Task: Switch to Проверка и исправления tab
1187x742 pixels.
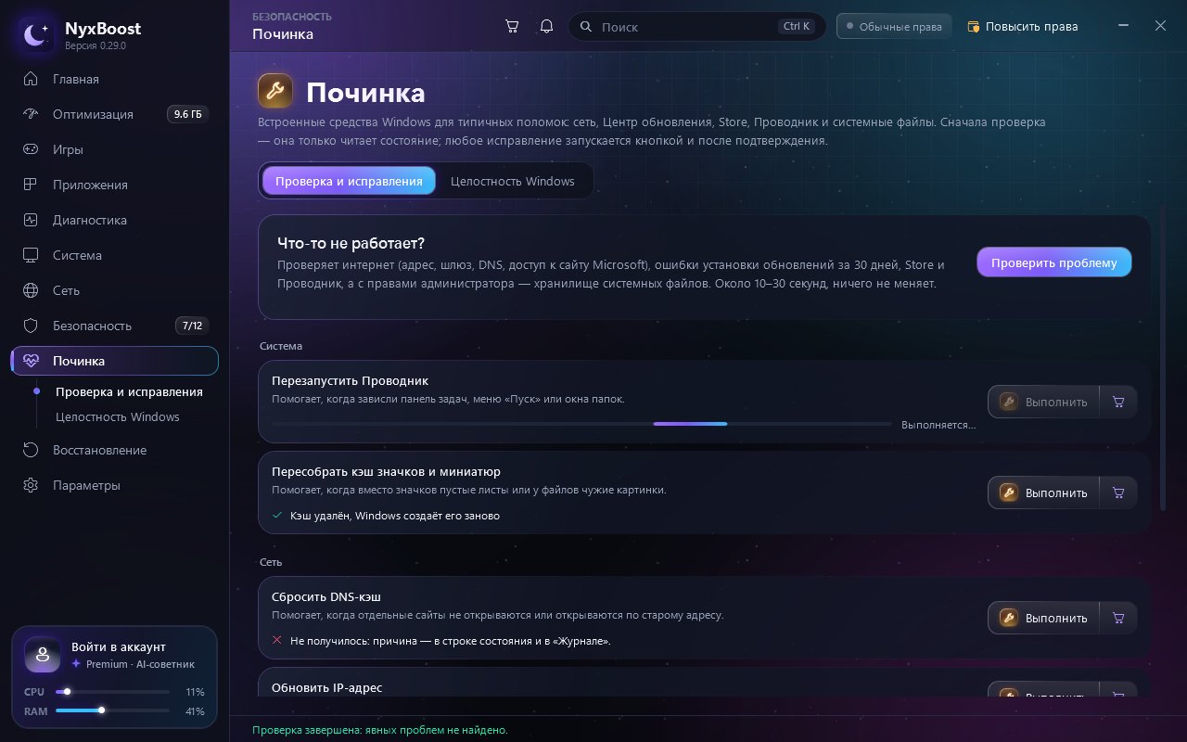Action: (349, 181)
